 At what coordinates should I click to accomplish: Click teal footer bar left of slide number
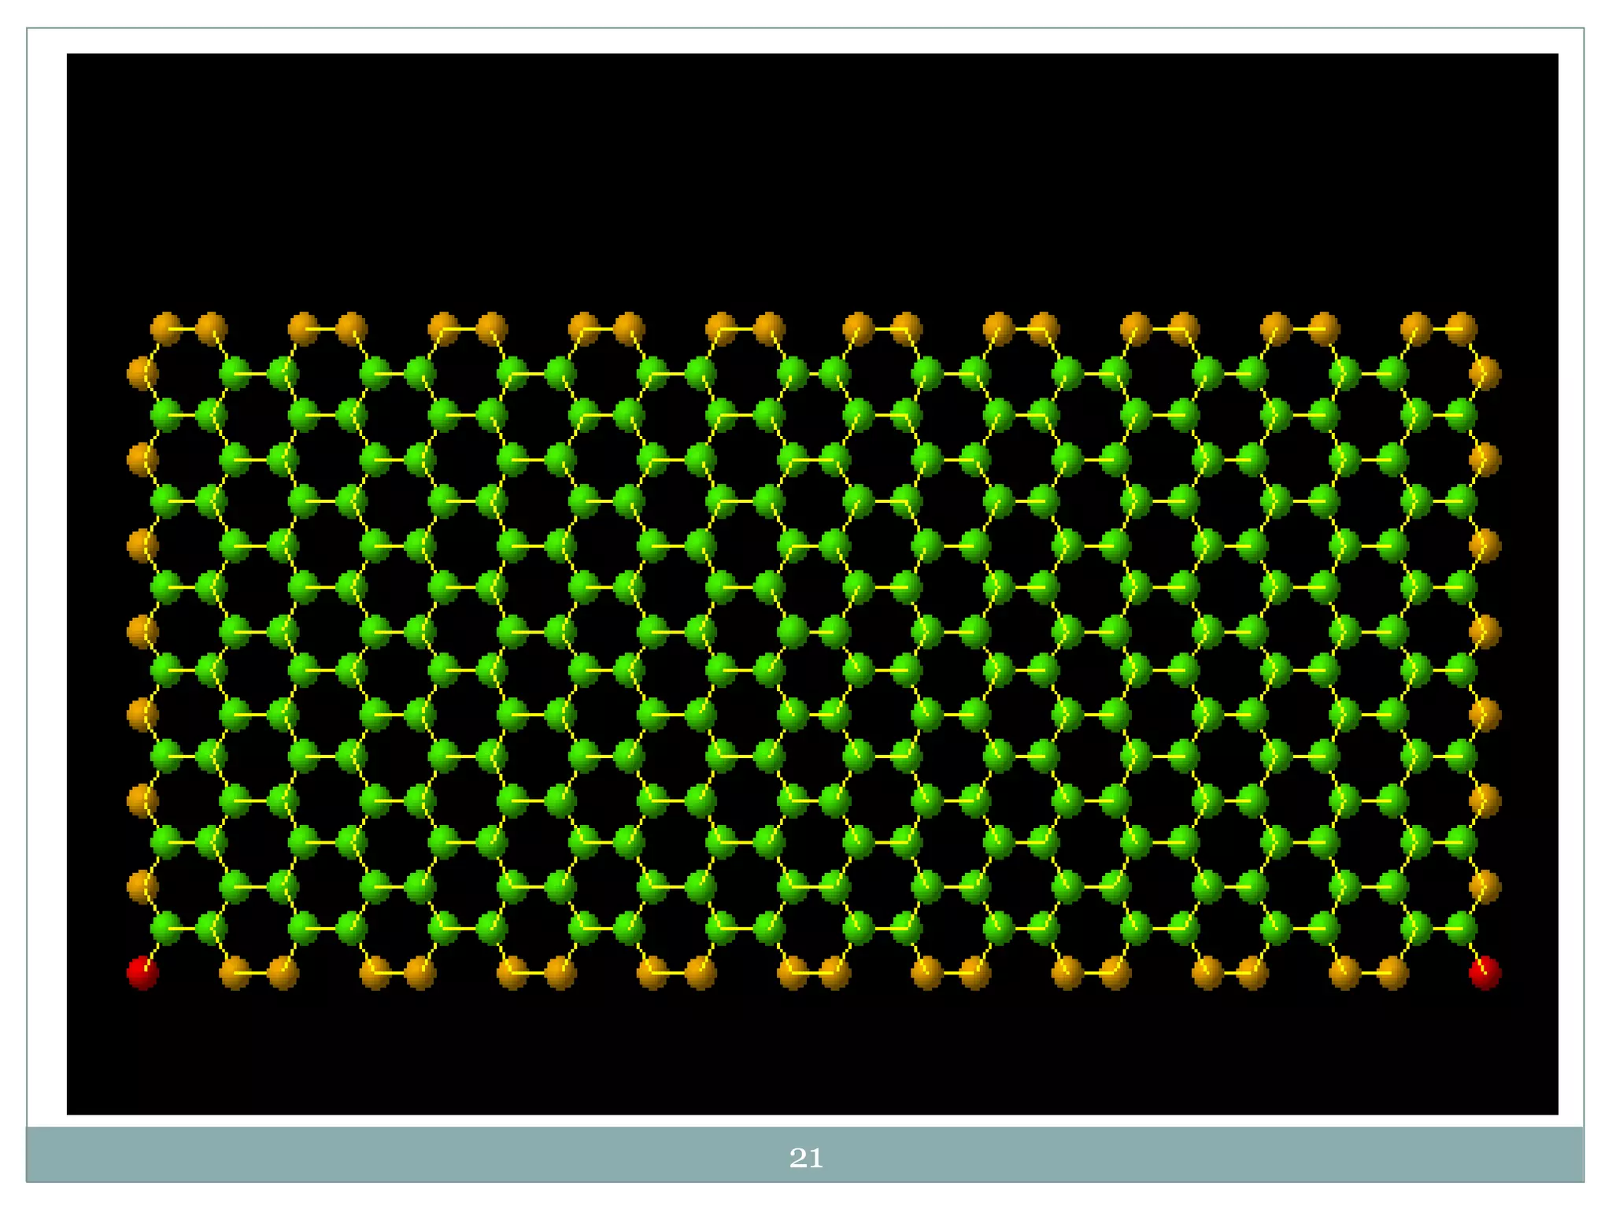point(394,1155)
